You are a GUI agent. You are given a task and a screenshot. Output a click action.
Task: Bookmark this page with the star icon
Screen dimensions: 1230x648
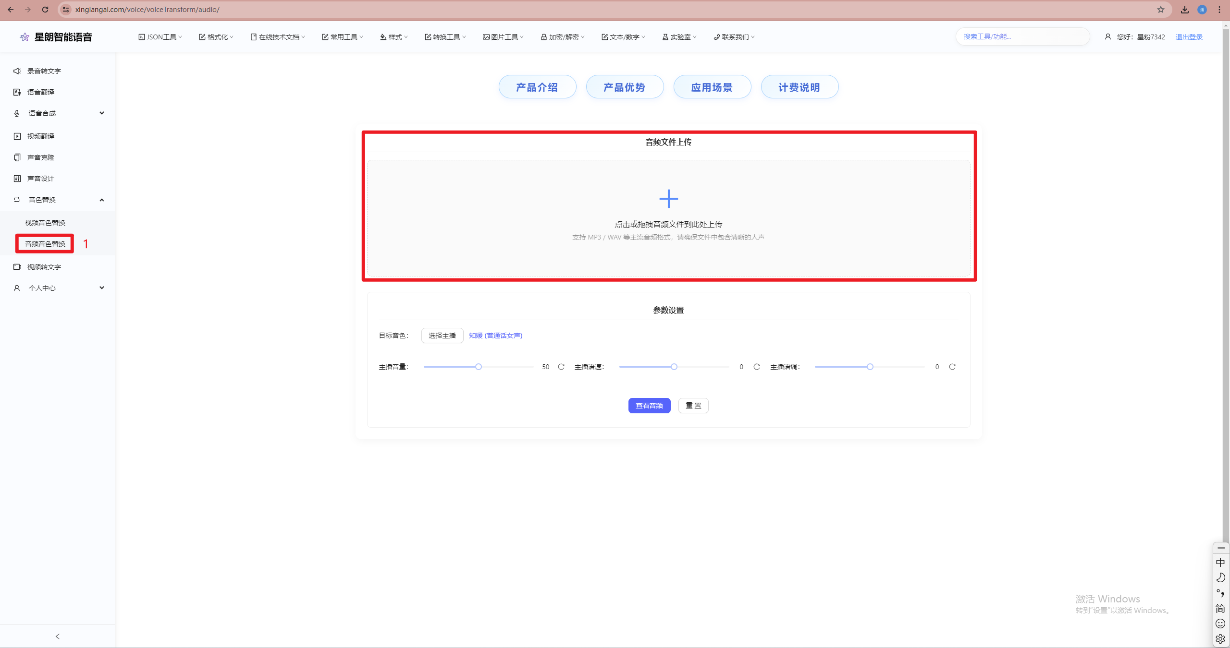click(1161, 10)
